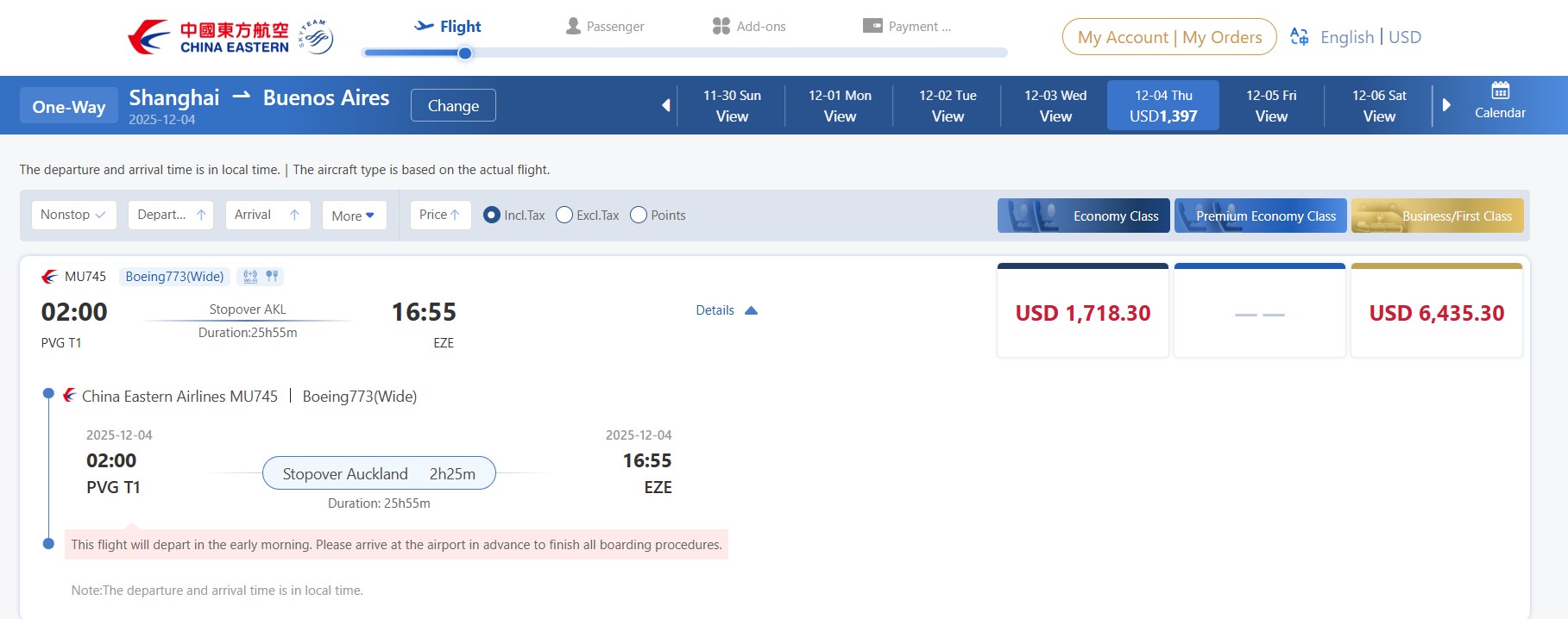This screenshot has width=1568, height=619.
Task: Click the China Eastern logo
Action: (208, 37)
